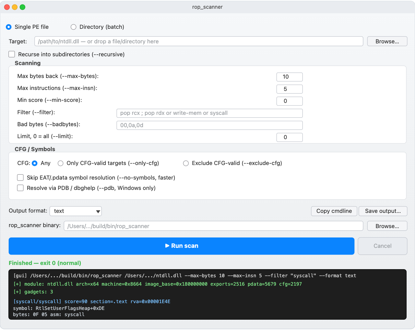Click the Target path input field
The width and height of the screenshot is (415, 330).
pos(199,41)
